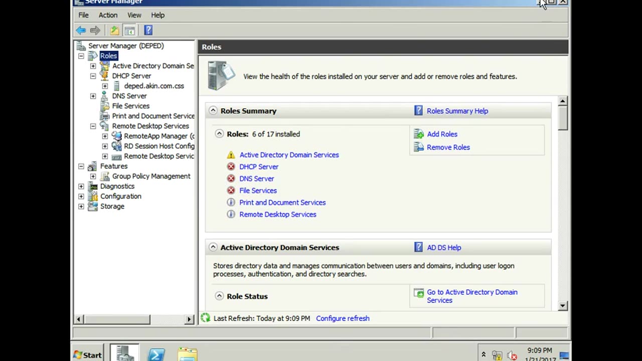Viewport: 642px width, 361px height.
Task: Open the View menu
Action: 134,15
